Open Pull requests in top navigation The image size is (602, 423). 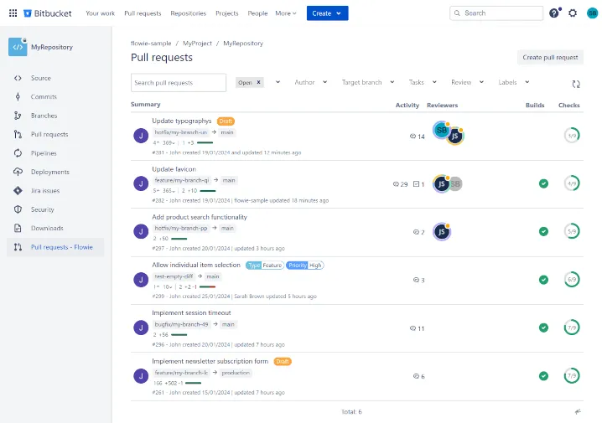coord(143,13)
